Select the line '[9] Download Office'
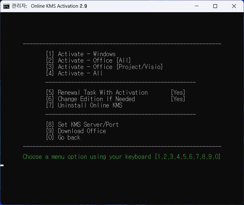This screenshot has width=244, height=205. click(x=76, y=131)
